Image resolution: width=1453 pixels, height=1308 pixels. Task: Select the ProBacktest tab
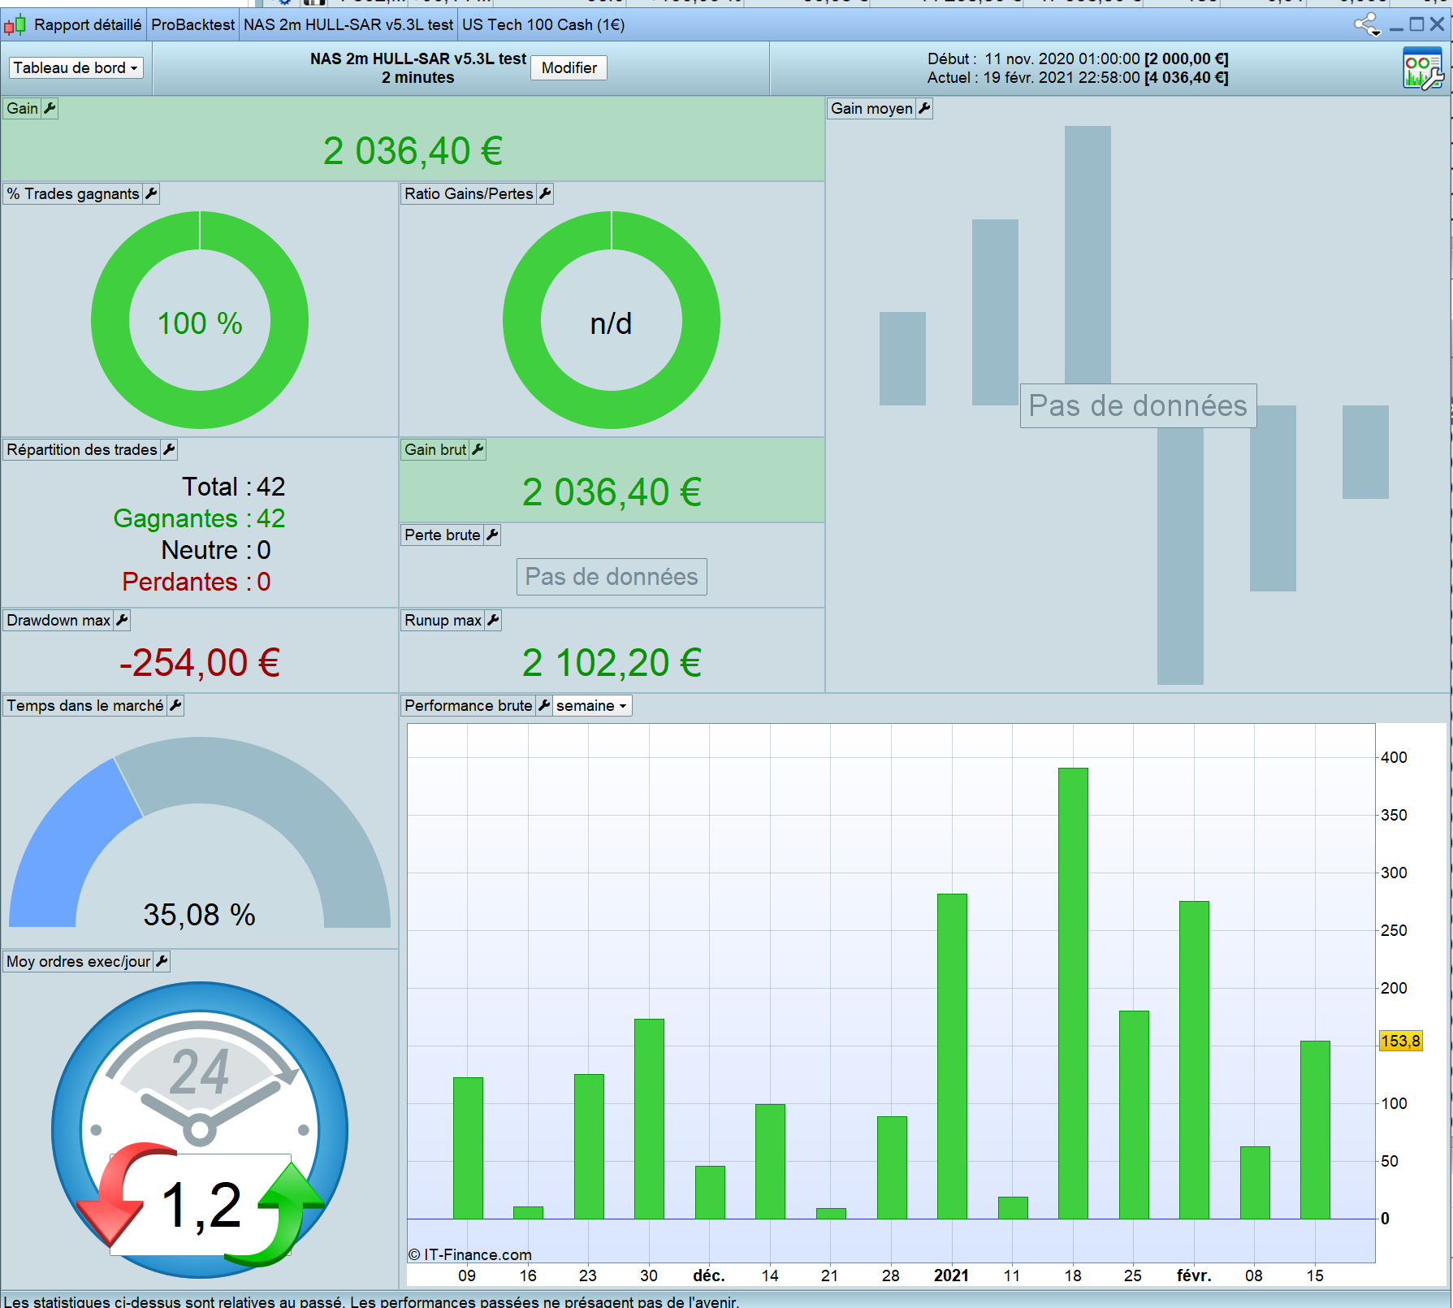coord(193,25)
